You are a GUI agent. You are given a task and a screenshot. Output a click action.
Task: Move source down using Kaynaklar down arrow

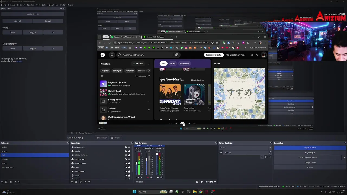[89, 182]
